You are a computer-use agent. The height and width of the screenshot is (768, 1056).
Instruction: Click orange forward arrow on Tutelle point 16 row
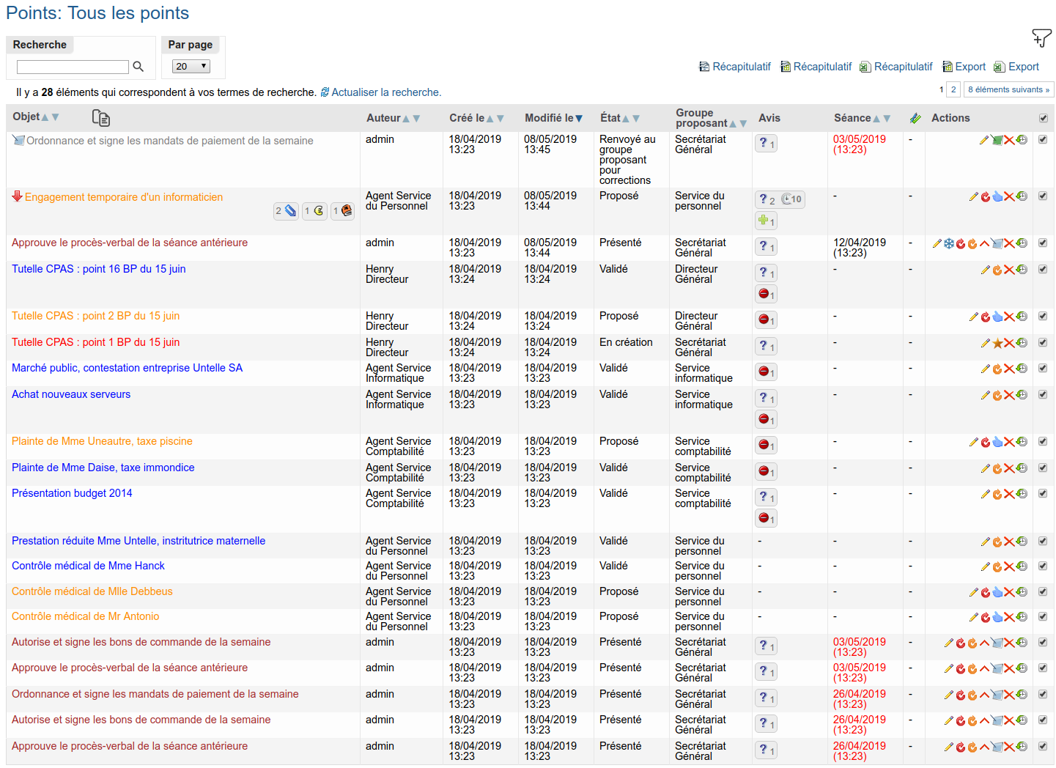997,270
